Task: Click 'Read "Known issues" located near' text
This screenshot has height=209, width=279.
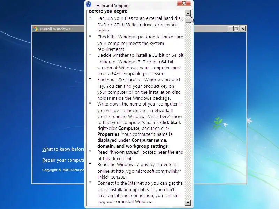Action: click(140, 152)
